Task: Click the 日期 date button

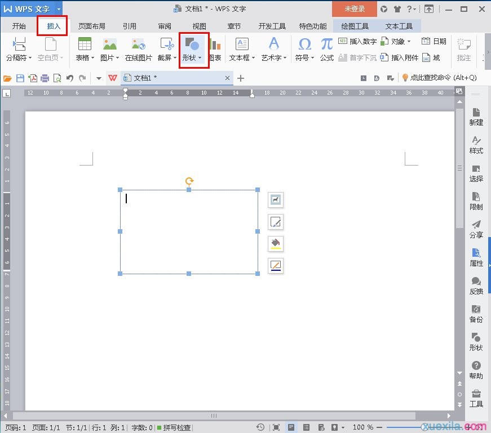Action: [x=434, y=41]
